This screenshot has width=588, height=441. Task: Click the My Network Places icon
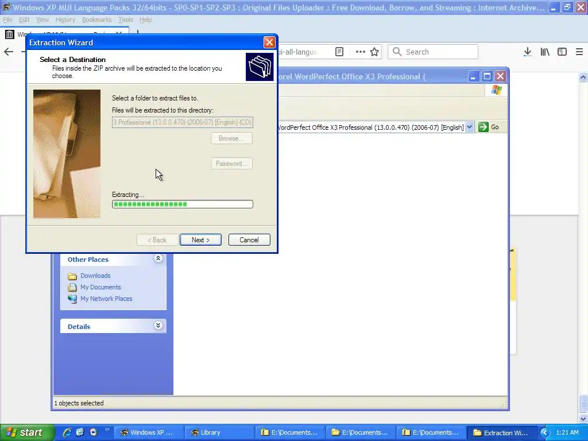(x=72, y=299)
